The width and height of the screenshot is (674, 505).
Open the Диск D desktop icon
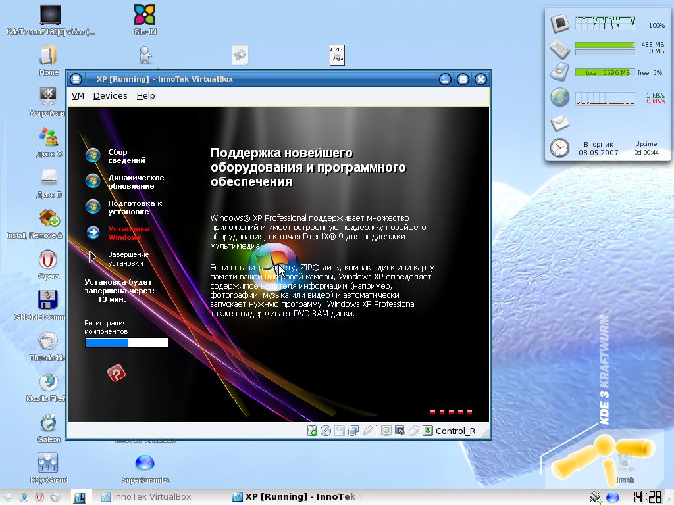tap(49, 183)
